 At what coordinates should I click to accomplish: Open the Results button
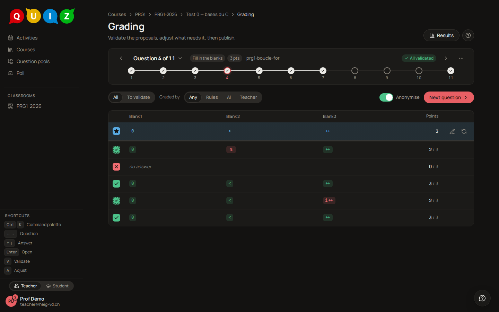tap(441, 35)
